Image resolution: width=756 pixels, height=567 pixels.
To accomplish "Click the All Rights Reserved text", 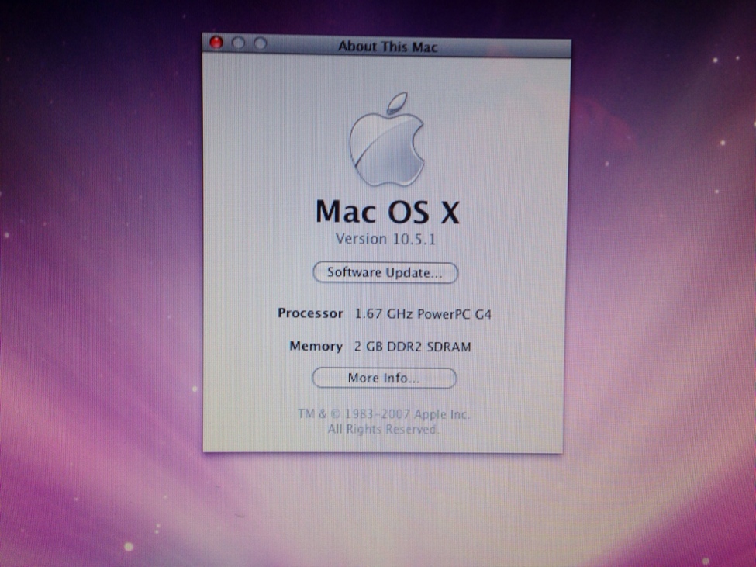I will [x=383, y=429].
